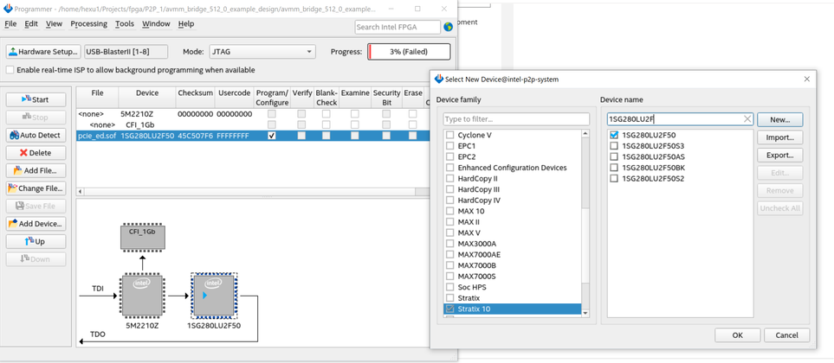The image size is (834, 363).
Task: Check the 1SG280LU2F50S2 device
Action: click(x=614, y=178)
